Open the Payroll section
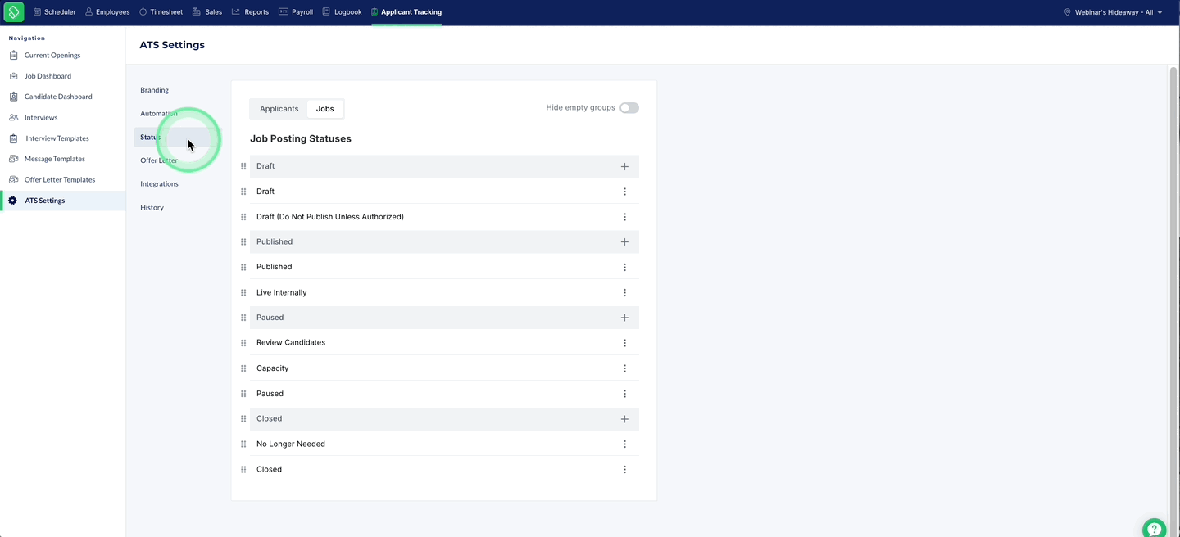This screenshot has width=1180, height=537. [296, 12]
